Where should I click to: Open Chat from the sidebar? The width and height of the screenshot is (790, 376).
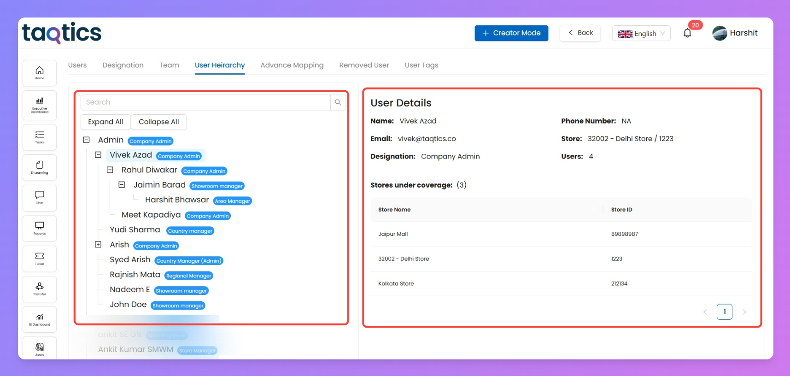pyautogui.click(x=40, y=198)
